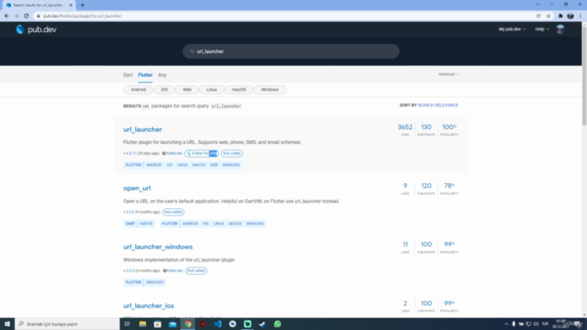Open the Windows Start menu
The height and width of the screenshot is (330, 587).
[7, 324]
